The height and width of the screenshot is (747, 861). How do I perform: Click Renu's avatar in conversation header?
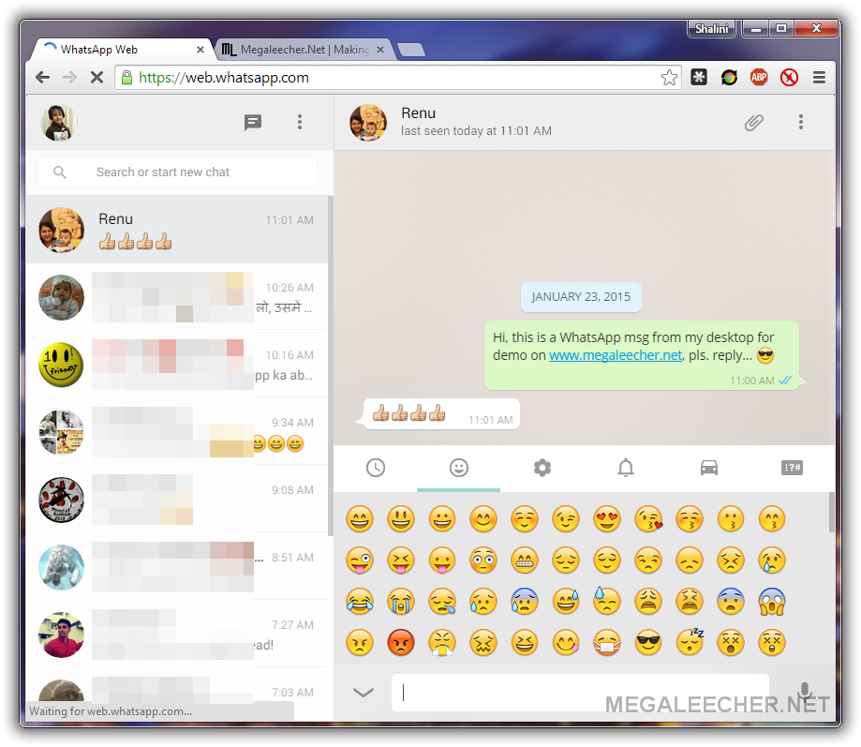368,122
